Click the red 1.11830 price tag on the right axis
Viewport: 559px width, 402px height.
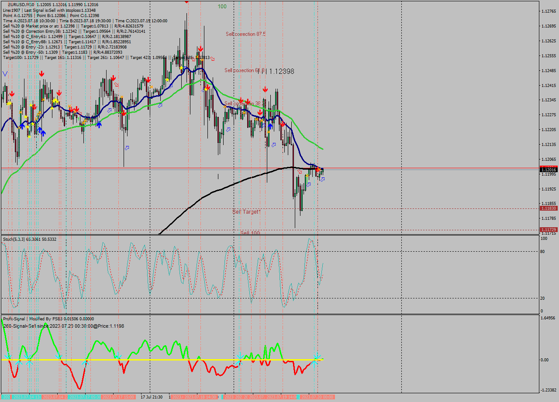click(x=549, y=209)
